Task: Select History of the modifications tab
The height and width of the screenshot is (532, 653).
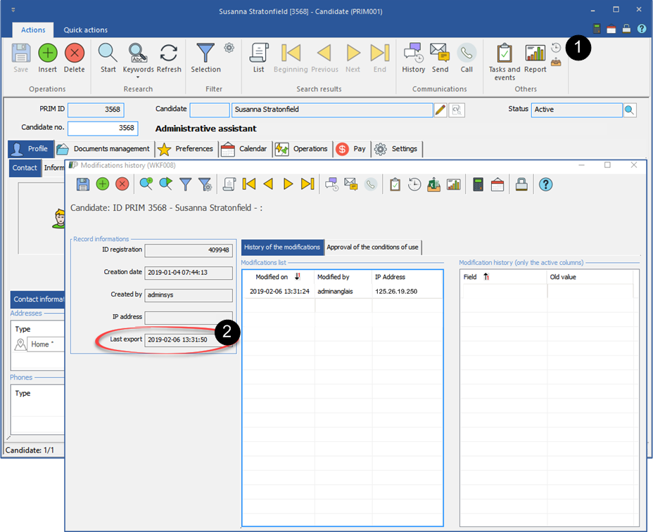Action: (282, 247)
